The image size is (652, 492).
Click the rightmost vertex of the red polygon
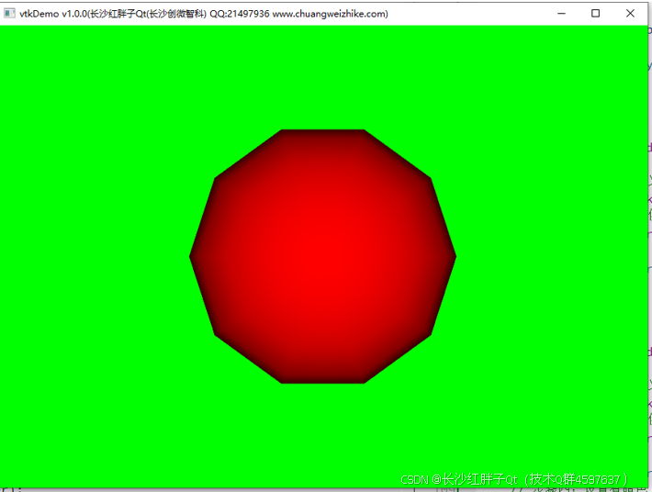[x=454, y=257]
